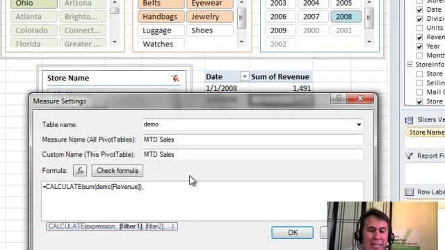Viewport: 445px width, 250px height.
Task: Select 2006 in the year slicer
Action: [x=281, y=17]
